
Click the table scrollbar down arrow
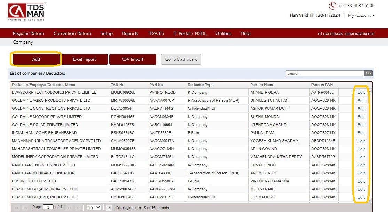[x=370, y=201]
